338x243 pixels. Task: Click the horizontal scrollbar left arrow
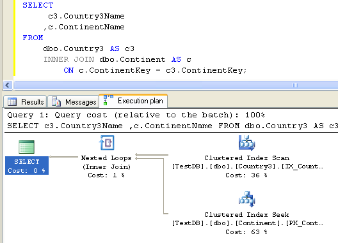pyautogui.click(x=8, y=85)
